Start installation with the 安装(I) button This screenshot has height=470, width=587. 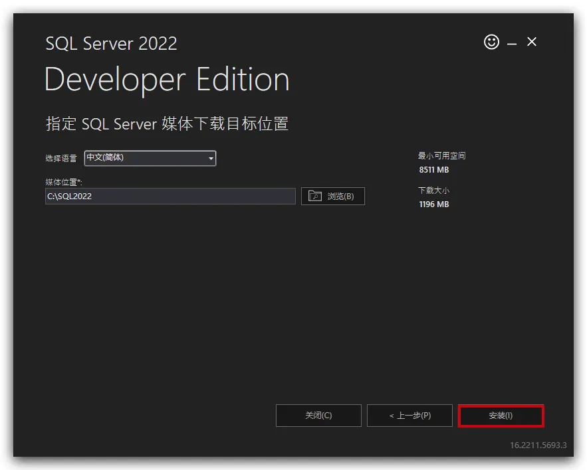501,416
